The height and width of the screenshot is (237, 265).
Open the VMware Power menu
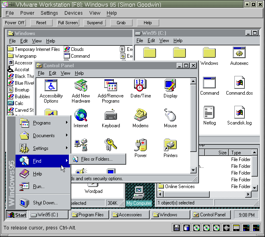(x=27, y=13)
